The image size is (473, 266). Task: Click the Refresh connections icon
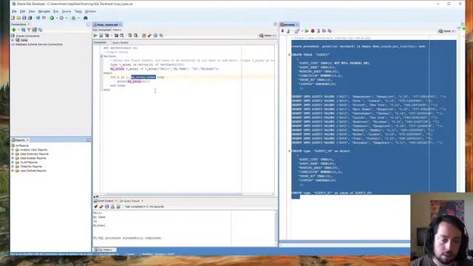click(23, 30)
